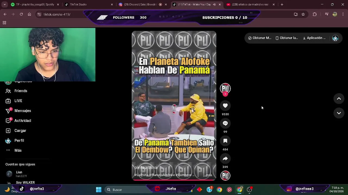Screen dimensions: 348x195
Task: Close the Spotify playlist tab
Action: pos(58,5)
